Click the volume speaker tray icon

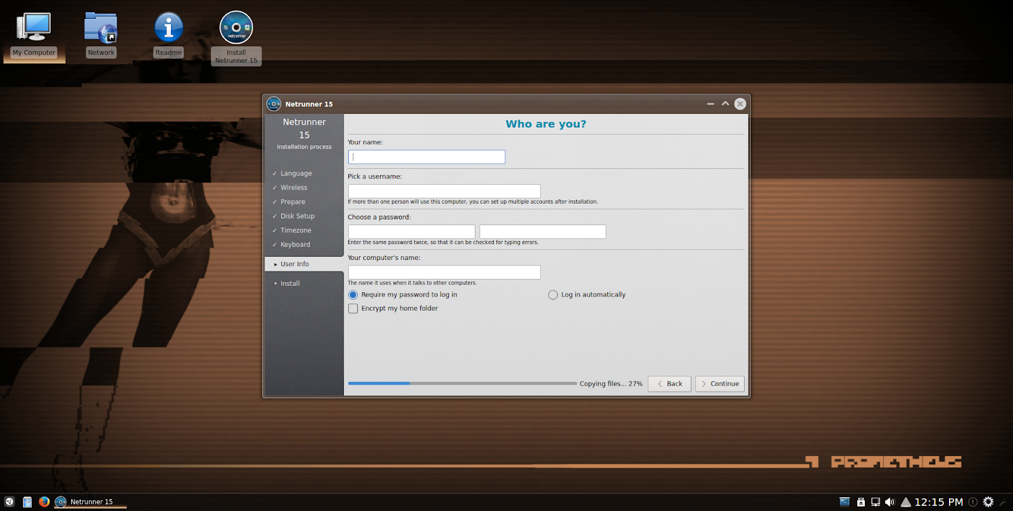click(x=890, y=502)
